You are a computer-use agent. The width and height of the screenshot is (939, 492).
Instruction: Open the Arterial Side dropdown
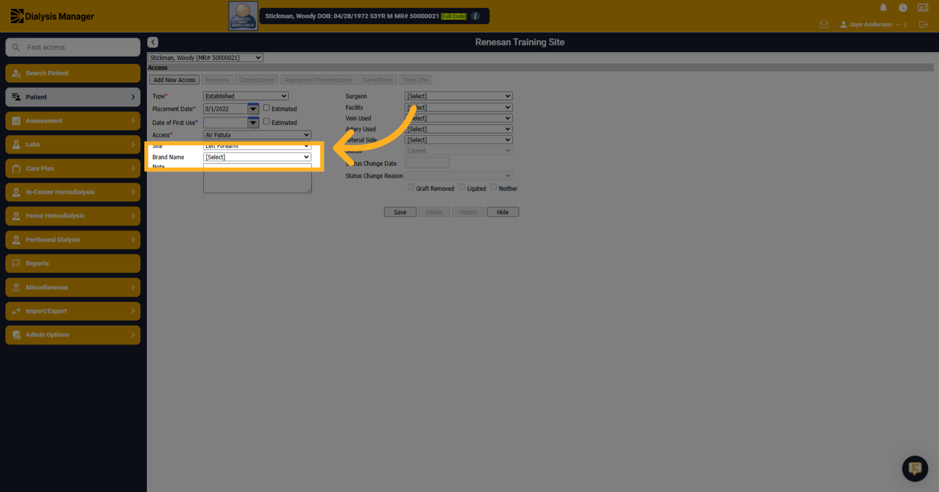click(458, 140)
